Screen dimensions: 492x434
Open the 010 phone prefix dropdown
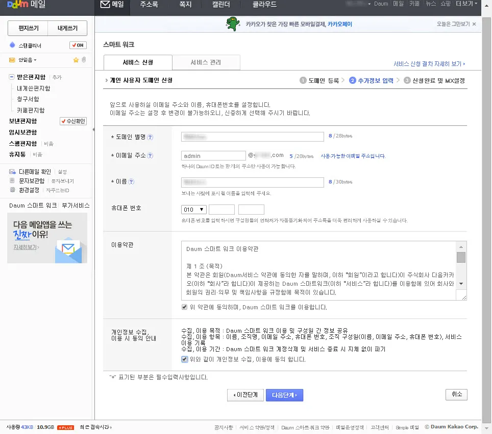coord(193,209)
